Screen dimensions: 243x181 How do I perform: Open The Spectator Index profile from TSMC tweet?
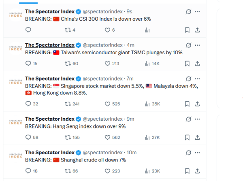click(x=50, y=45)
